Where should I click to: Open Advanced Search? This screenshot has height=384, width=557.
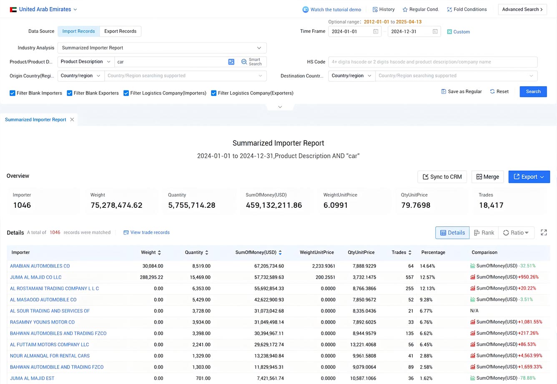[x=522, y=9]
